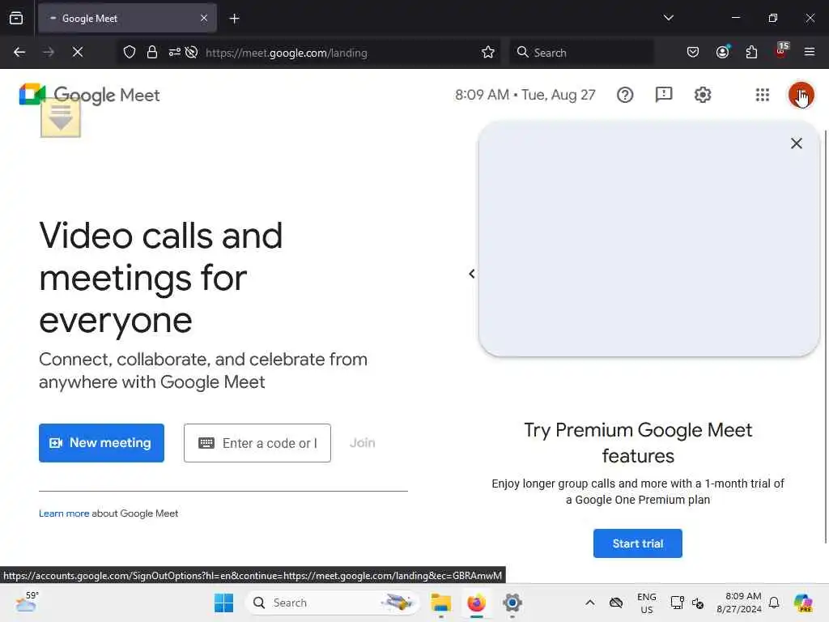Open the Extensions puzzle icon
The height and width of the screenshot is (622, 829).
tap(751, 53)
